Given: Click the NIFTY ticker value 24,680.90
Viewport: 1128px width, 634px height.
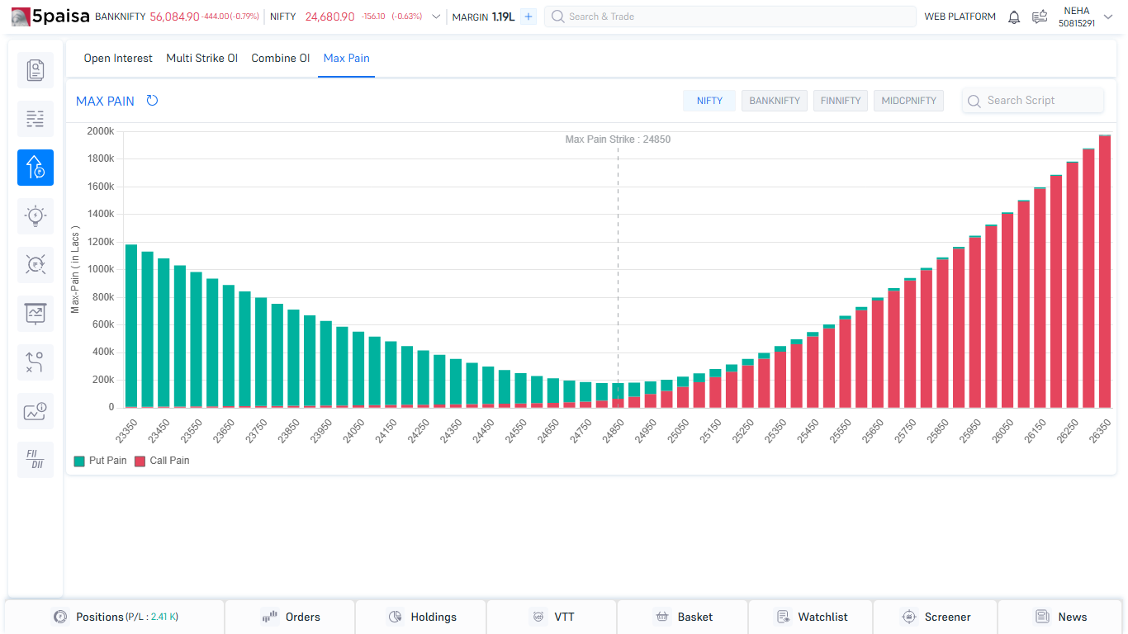Looking at the screenshot, I should (x=329, y=17).
